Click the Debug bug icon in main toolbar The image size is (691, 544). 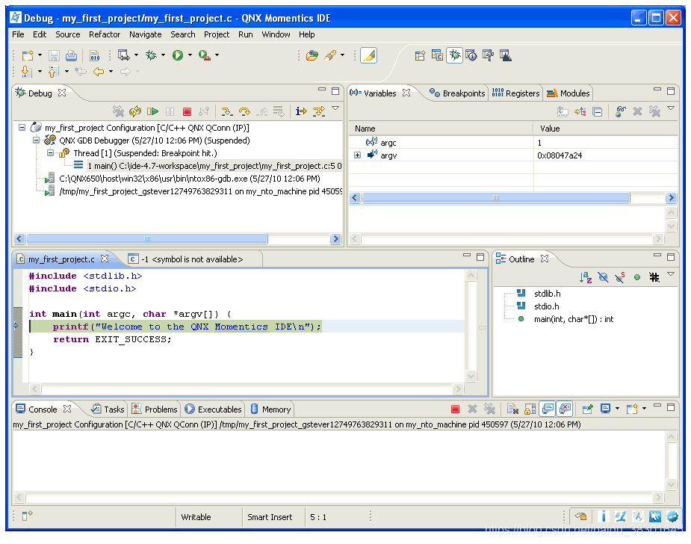pyautogui.click(x=151, y=55)
